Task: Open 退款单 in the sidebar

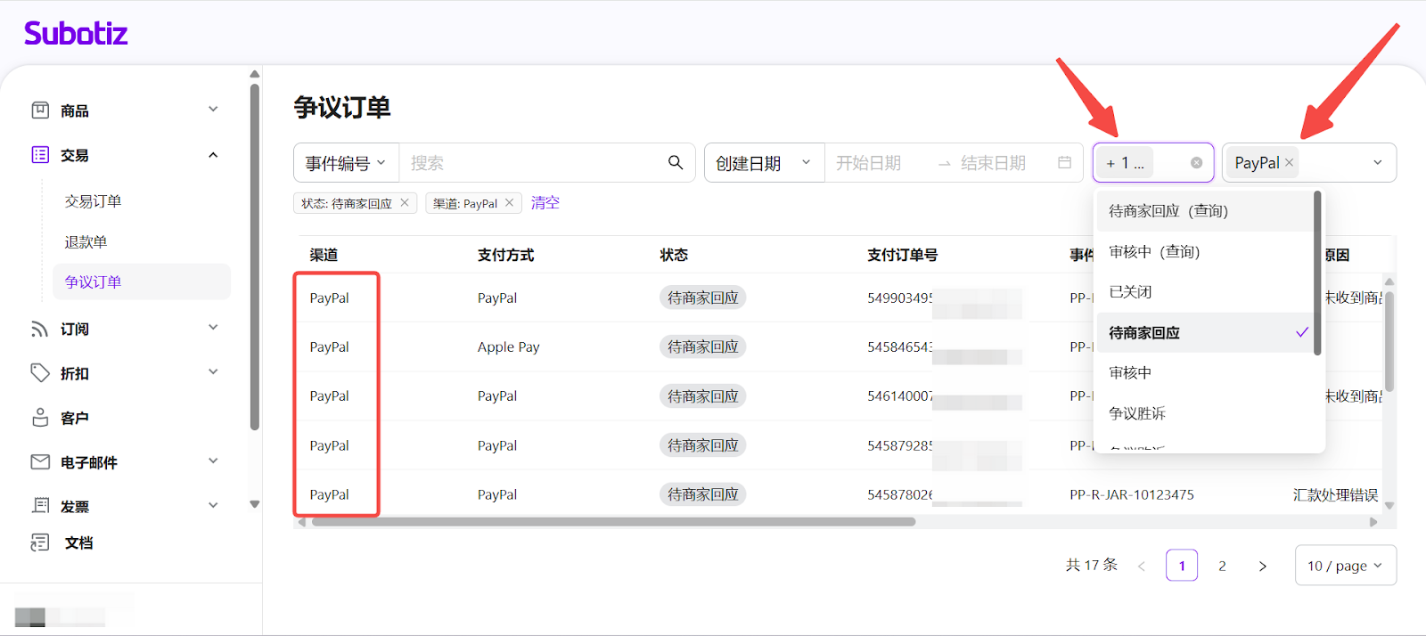Action: [86, 242]
